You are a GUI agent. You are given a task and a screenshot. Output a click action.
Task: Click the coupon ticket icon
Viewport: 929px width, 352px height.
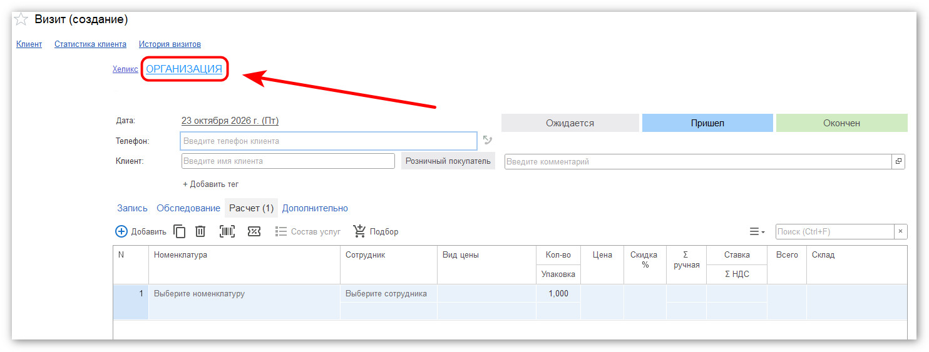click(254, 231)
